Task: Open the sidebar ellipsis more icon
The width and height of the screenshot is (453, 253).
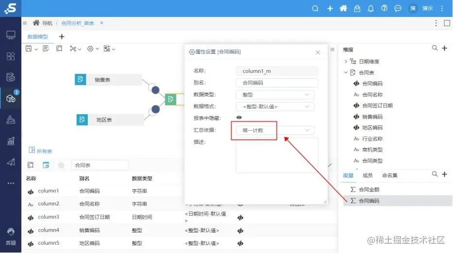Action: click(11, 183)
